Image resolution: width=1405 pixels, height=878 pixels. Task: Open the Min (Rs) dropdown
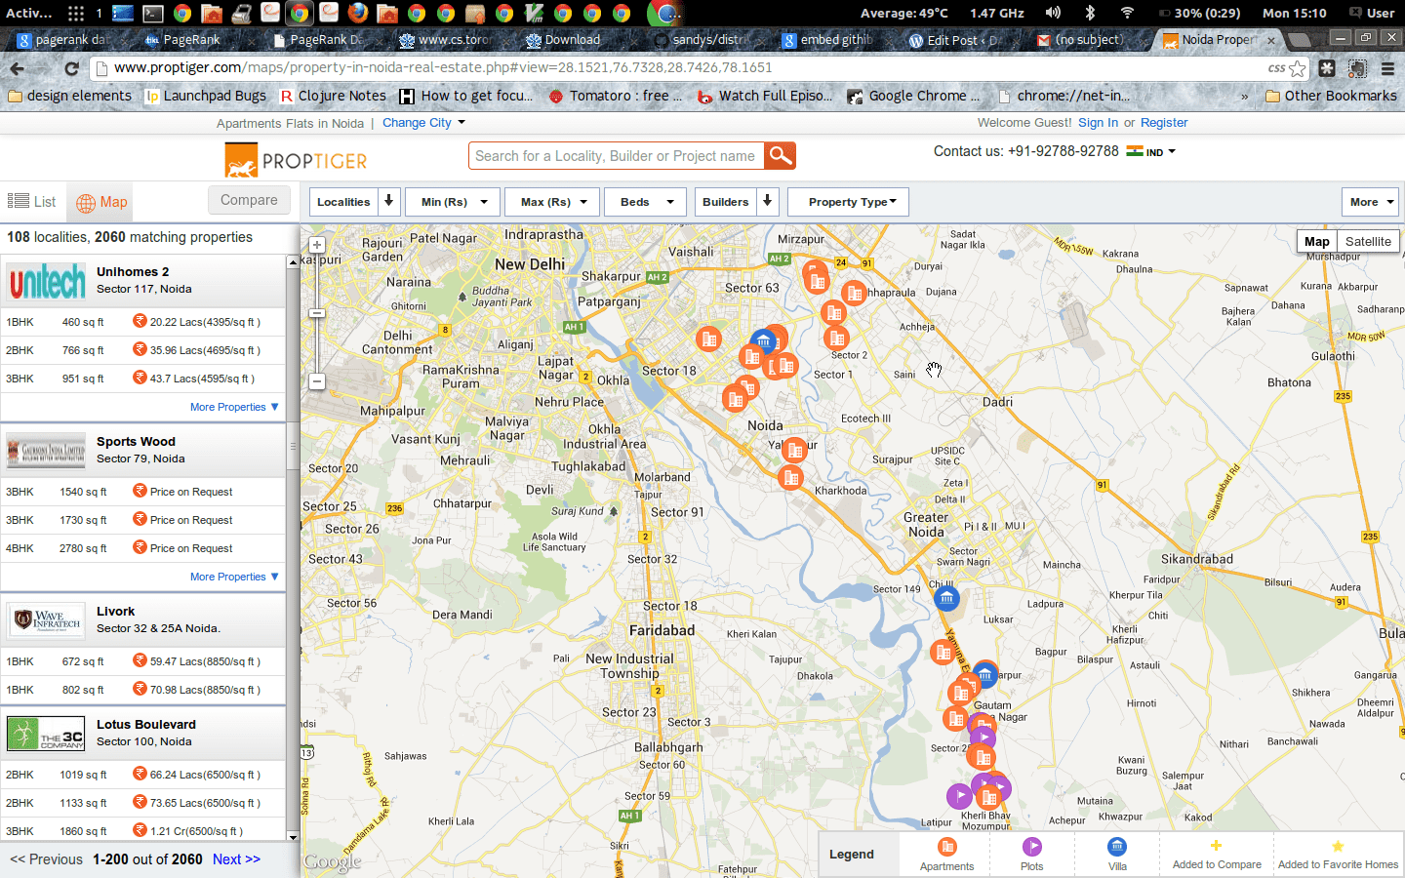(x=453, y=202)
